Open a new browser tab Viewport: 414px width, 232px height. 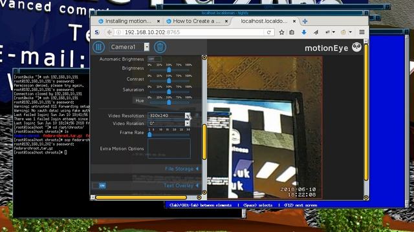coord(305,21)
